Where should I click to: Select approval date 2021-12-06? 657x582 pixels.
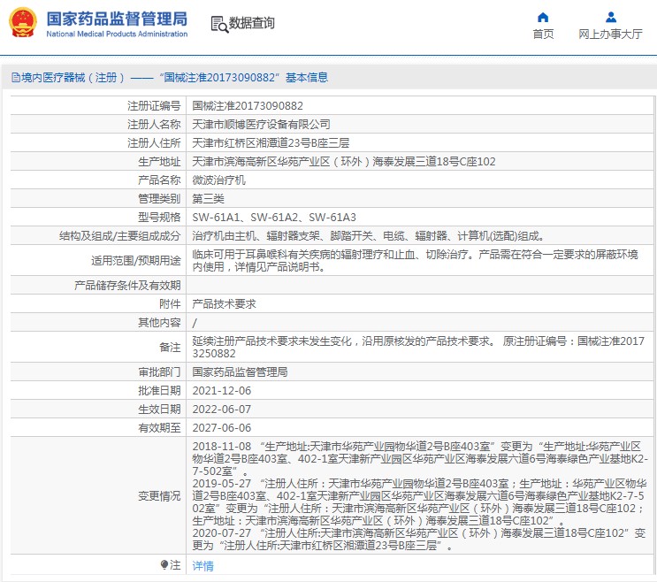(222, 391)
